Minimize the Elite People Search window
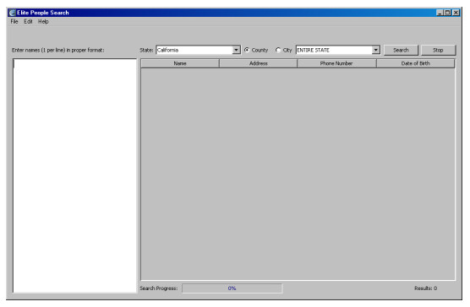 coord(440,13)
